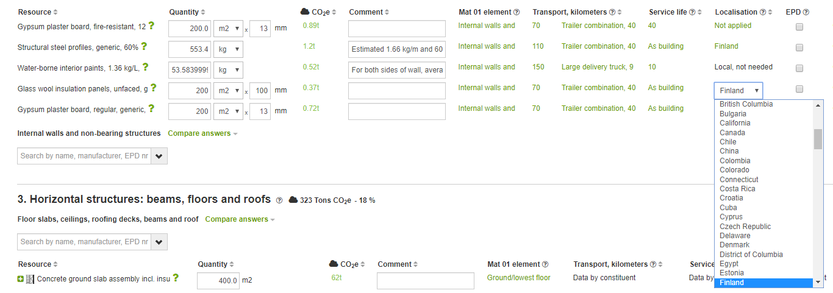Click comment field for Glass wool insulation
The image size is (833, 293).
click(x=397, y=91)
